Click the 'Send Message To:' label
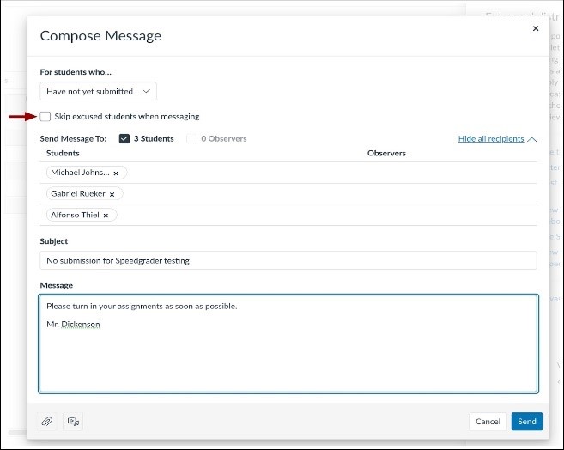 pyautogui.click(x=73, y=139)
